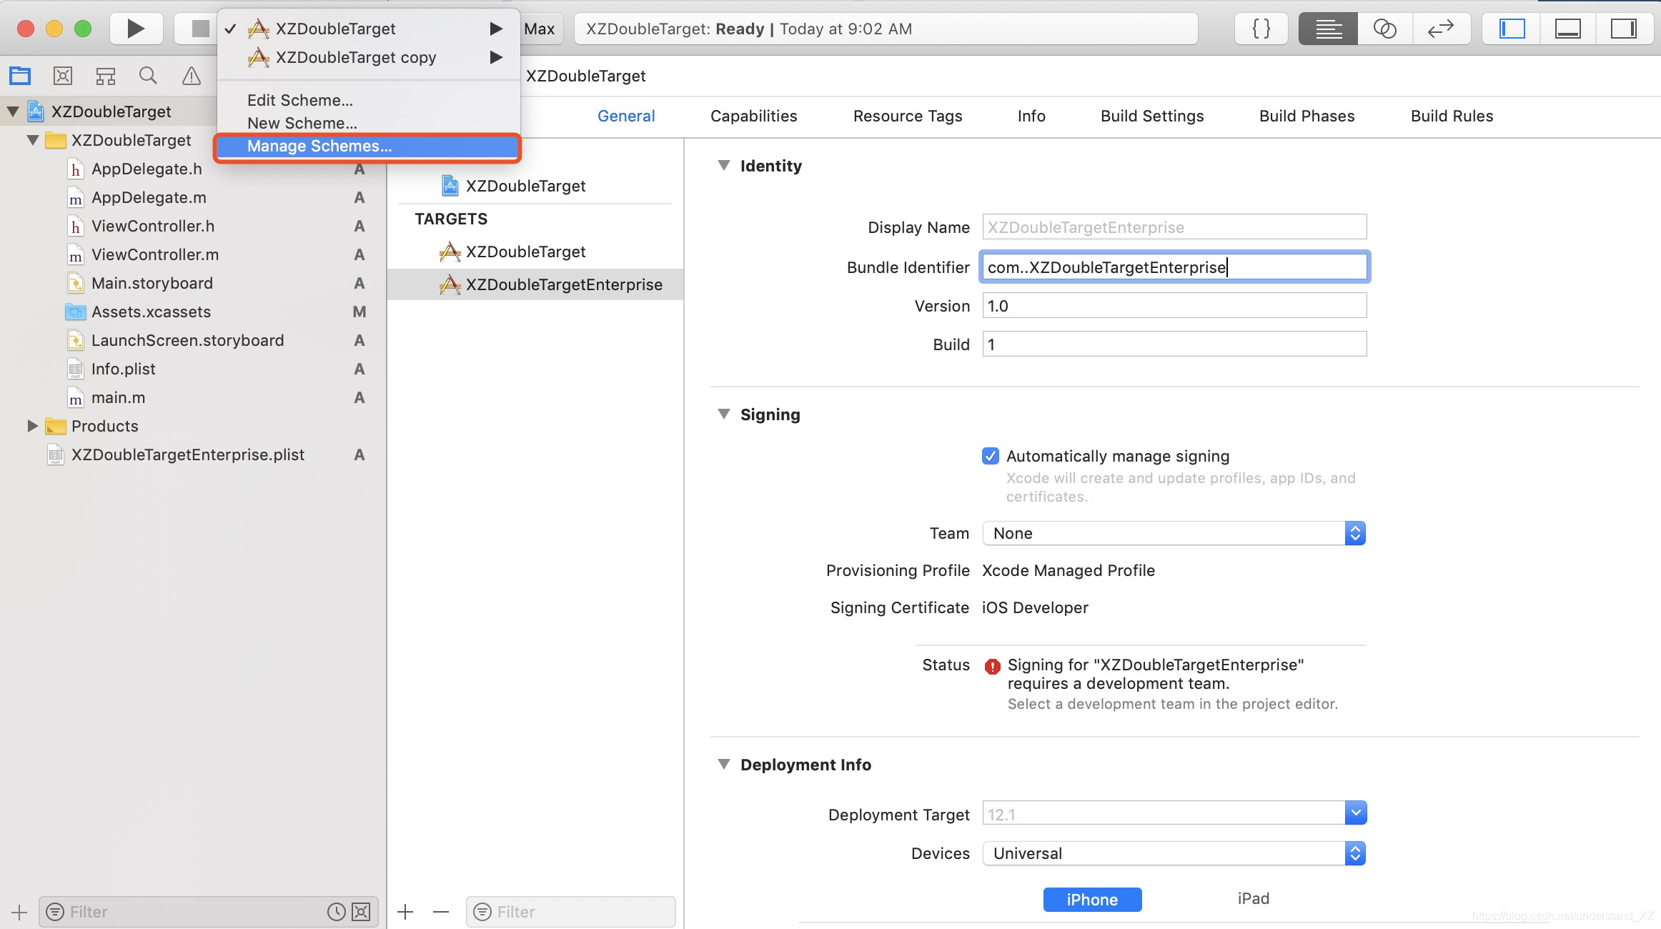Hide the navigator panel toggle
Viewport: 1661px width, 929px height.
1512,29
